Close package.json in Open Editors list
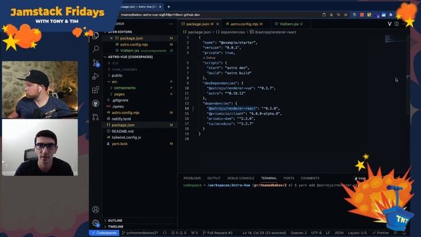Viewport: 421px width, 237px height. (x=111, y=38)
